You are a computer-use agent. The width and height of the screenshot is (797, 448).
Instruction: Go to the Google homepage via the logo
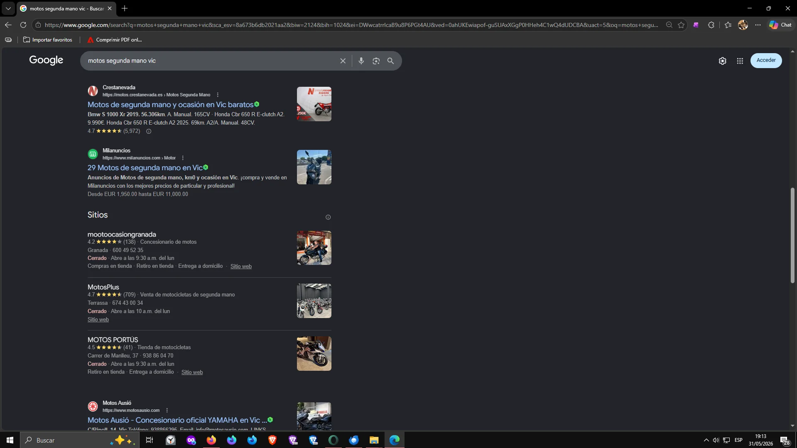[x=46, y=60]
